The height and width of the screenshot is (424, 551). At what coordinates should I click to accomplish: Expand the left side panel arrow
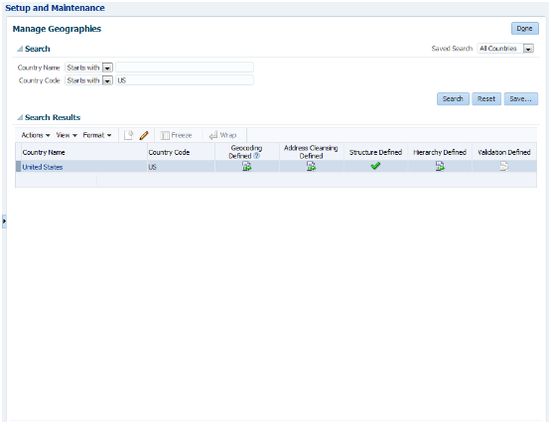pyautogui.click(x=4, y=221)
